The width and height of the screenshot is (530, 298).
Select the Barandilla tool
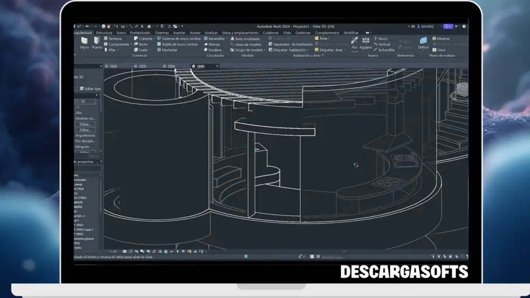click(x=216, y=38)
